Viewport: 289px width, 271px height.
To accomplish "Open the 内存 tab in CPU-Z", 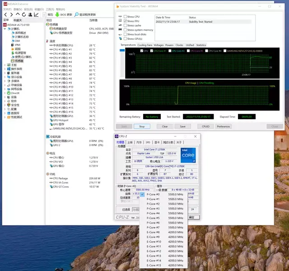I will click(139, 142).
